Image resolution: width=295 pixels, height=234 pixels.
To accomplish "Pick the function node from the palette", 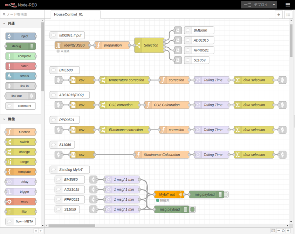I will coord(21,132).
